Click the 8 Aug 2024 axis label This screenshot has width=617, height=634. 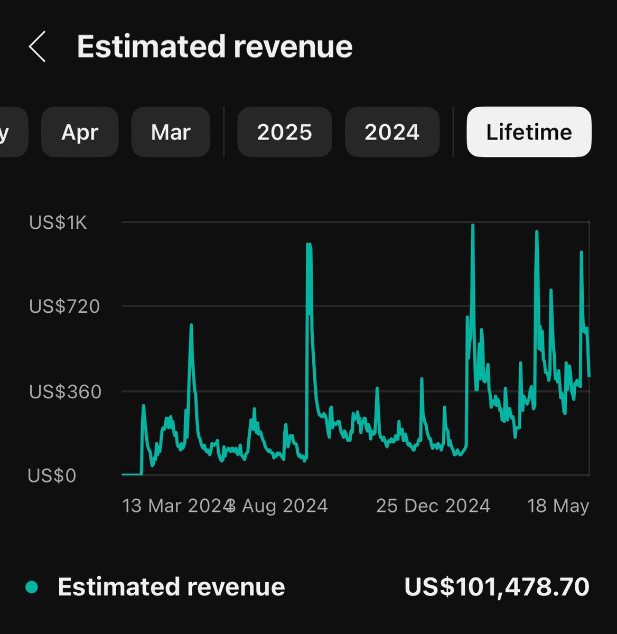(276, 506)
